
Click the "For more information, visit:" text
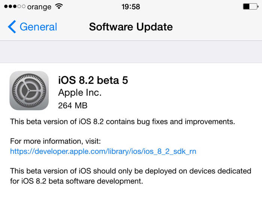tap(56, 142)
